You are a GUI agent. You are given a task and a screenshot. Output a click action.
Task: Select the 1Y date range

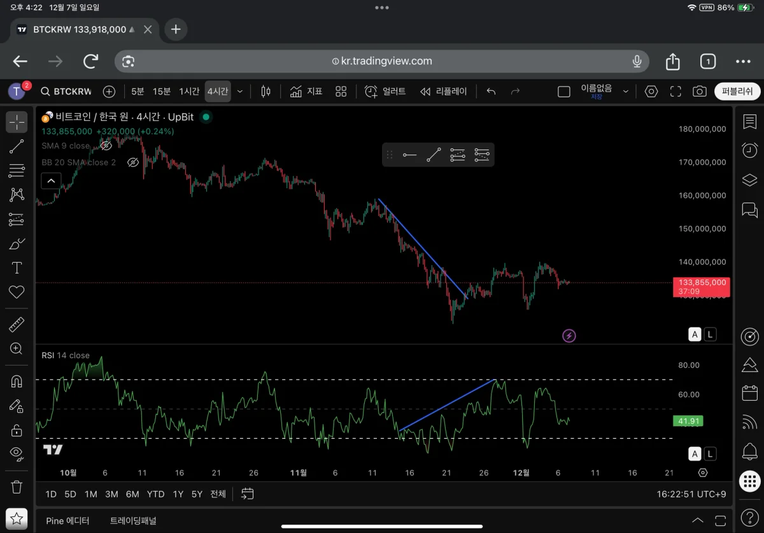point(178,494)
